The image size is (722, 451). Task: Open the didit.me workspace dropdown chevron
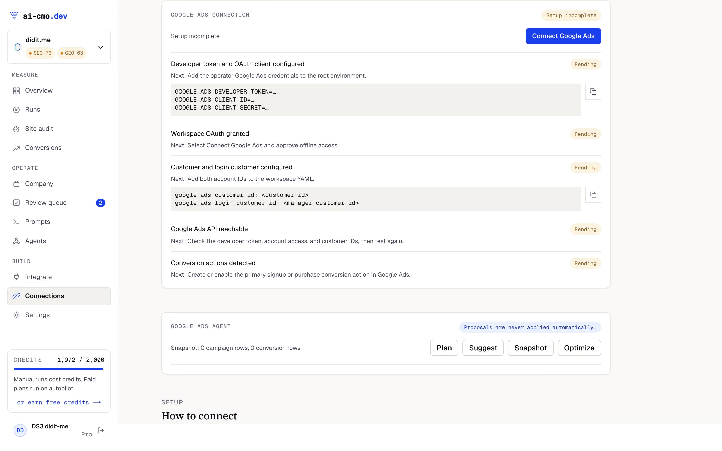101,47
